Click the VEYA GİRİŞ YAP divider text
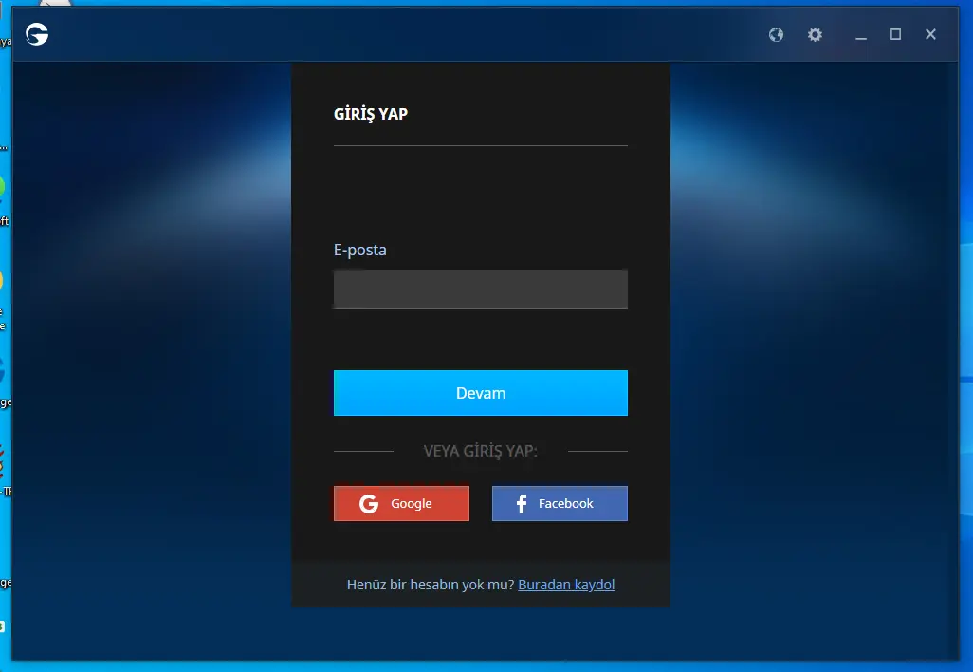 [480, 451]
